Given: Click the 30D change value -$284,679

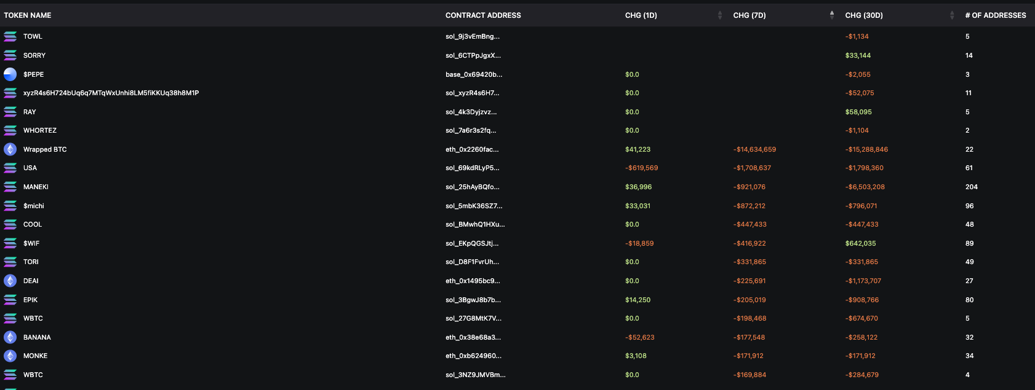Looking at the screenshot, I should [x=862, y=375].
